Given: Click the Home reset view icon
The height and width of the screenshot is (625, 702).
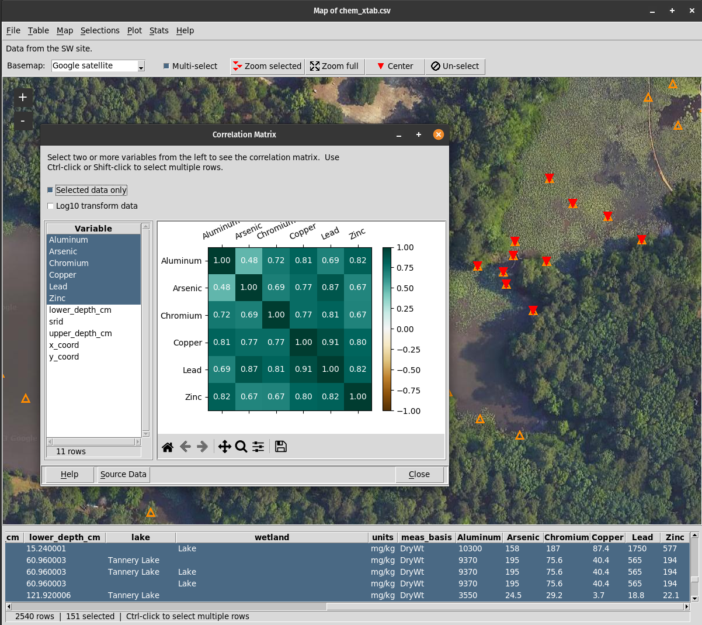Looking at the screenshot, I should click(x=168, y=446).
